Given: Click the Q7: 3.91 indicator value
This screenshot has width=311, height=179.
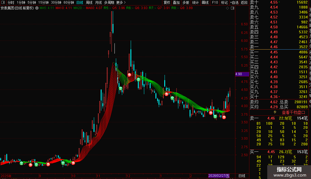Looking at the screenshot, I should click(164, 8).
